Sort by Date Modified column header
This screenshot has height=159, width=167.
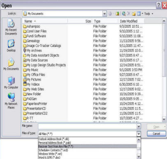[x=131, y=21]
